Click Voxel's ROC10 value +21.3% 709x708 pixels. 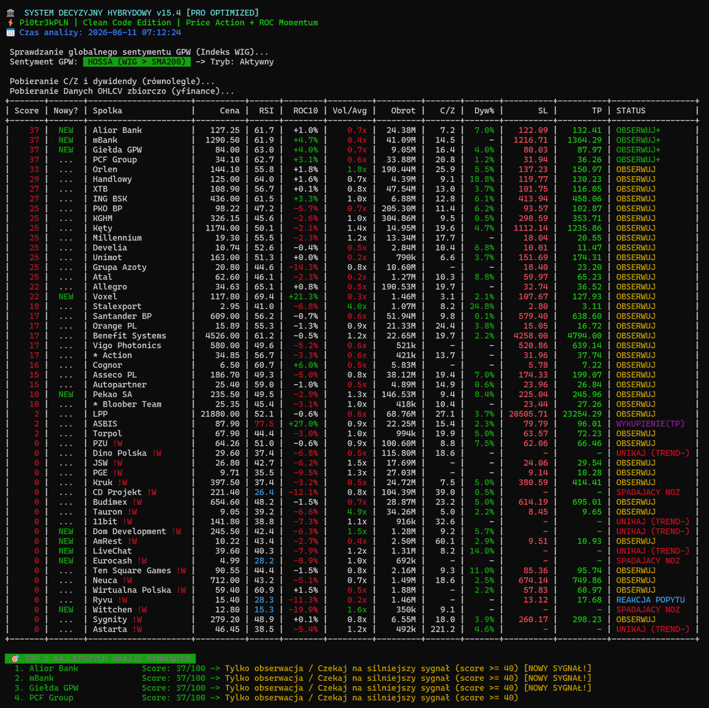pos(303,297)
